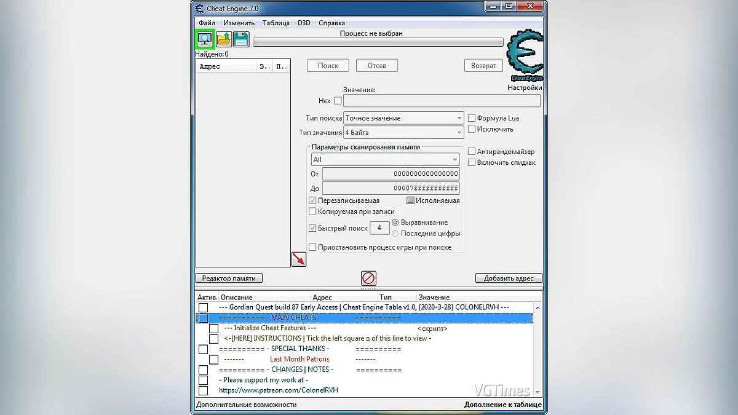Enable Антирандомайзер checkbox
738x415 pixels.
pos(472,151)
